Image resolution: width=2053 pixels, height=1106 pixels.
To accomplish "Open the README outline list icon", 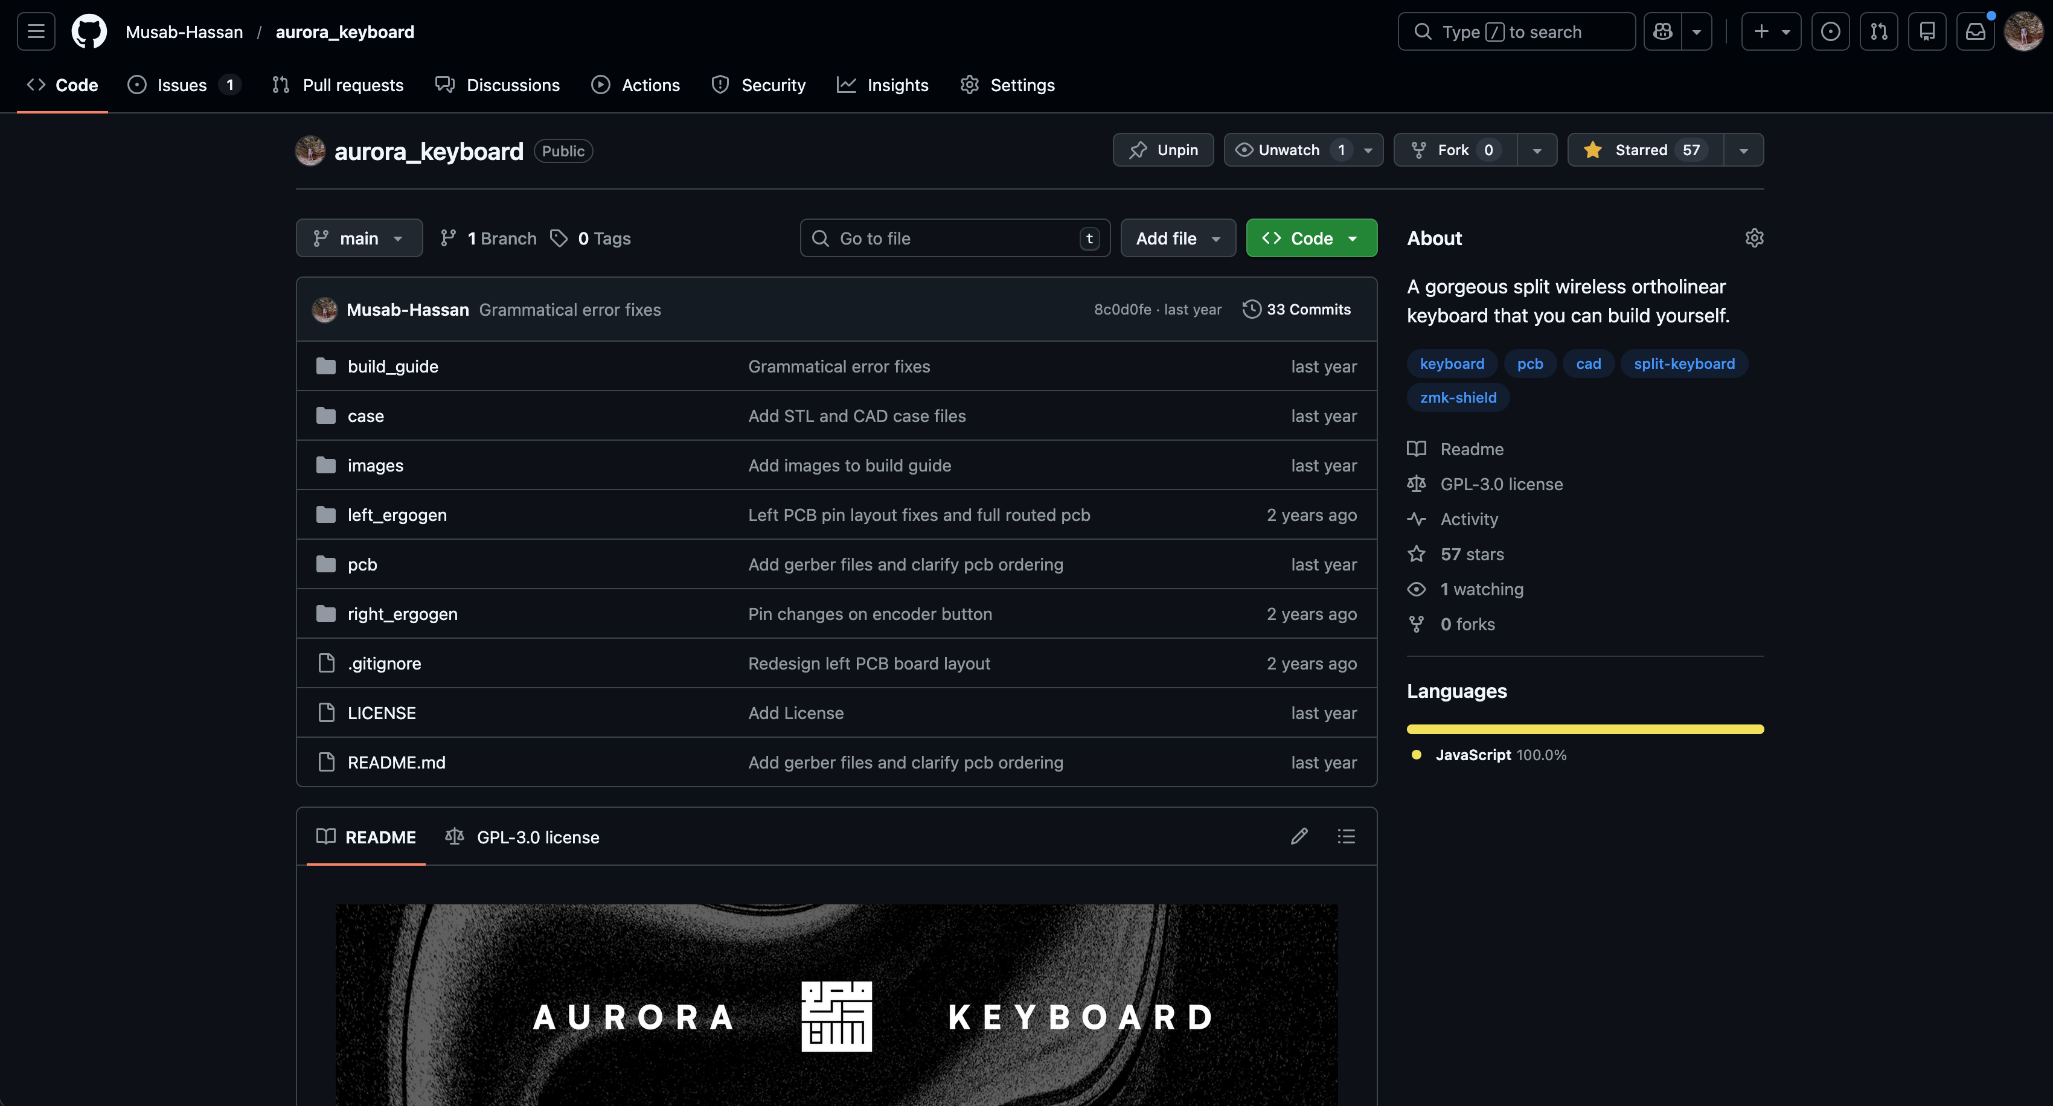I will [1345, 837].
